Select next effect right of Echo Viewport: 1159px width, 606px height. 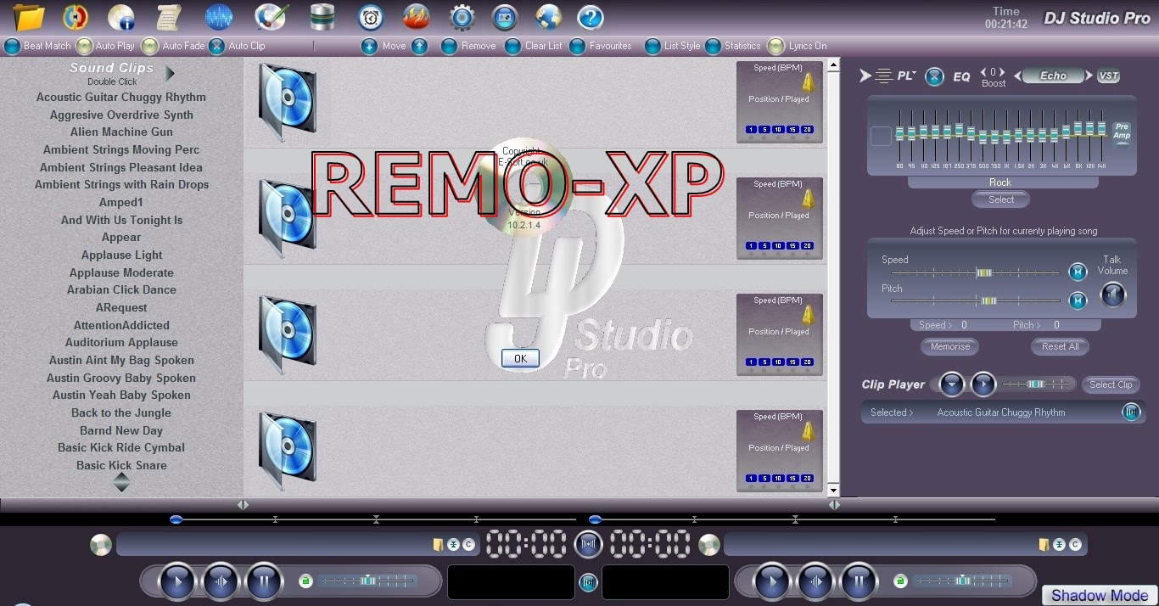(1089, 76)
